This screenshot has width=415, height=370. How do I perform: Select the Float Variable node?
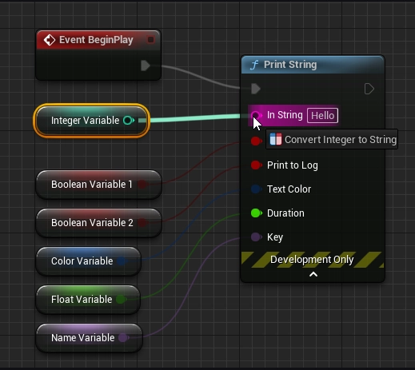[88, 300]
